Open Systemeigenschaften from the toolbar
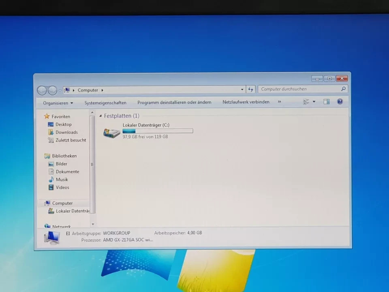 pyautogui.click(x=105, y=102)
